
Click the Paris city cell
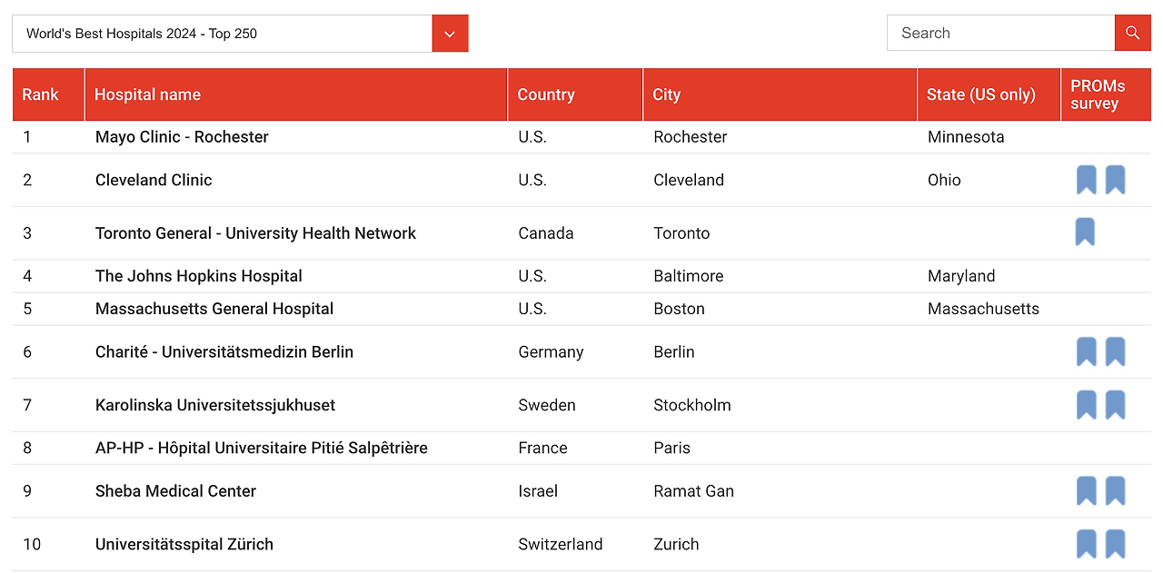pyautogui.click(x=671, y=448)
